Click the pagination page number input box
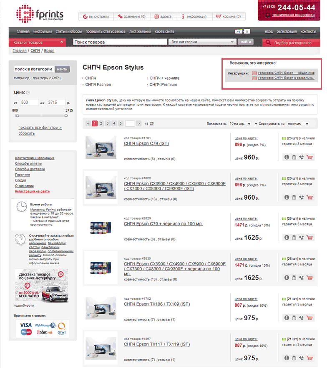327x368 pixels. coord(130,123)
